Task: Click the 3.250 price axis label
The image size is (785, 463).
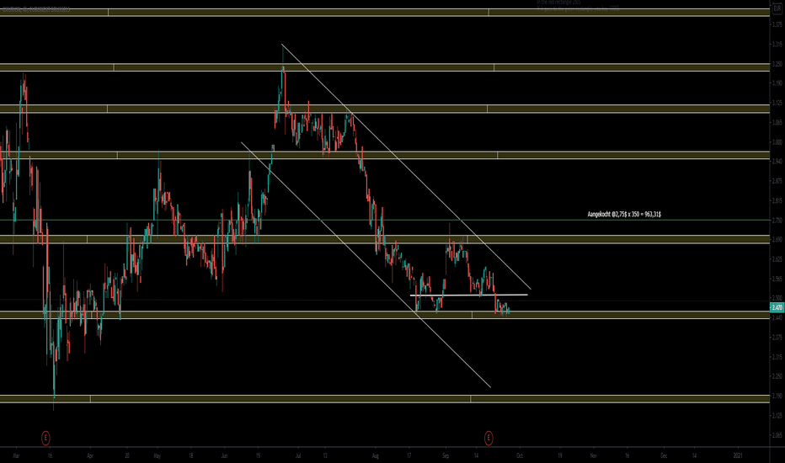Action: tap(777, 64)
